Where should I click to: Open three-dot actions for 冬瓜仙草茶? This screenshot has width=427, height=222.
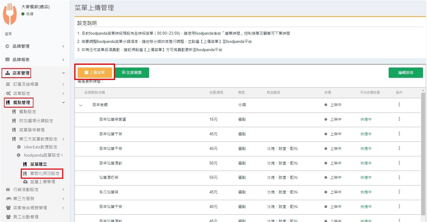pos(399,192)
